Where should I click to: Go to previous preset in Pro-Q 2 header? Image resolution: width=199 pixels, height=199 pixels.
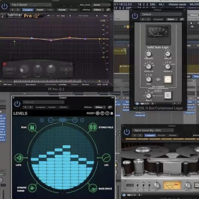[x=13, y=10]
